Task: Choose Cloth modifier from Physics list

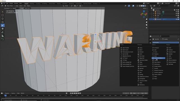Action: tap(170, 48)
